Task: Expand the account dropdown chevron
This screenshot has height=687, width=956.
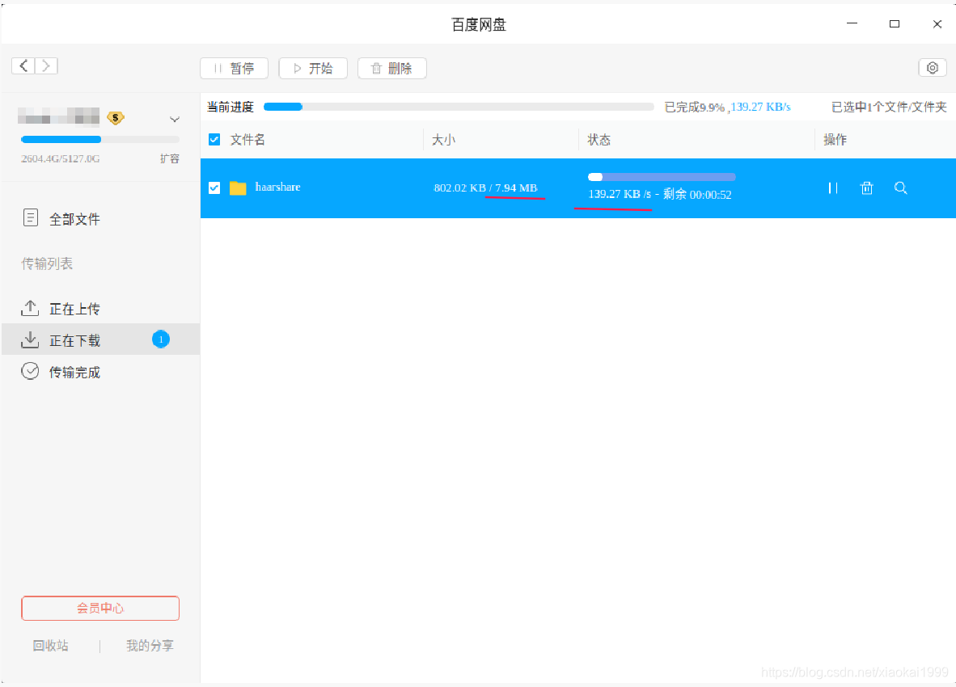Action: click(x=175, y=119)
